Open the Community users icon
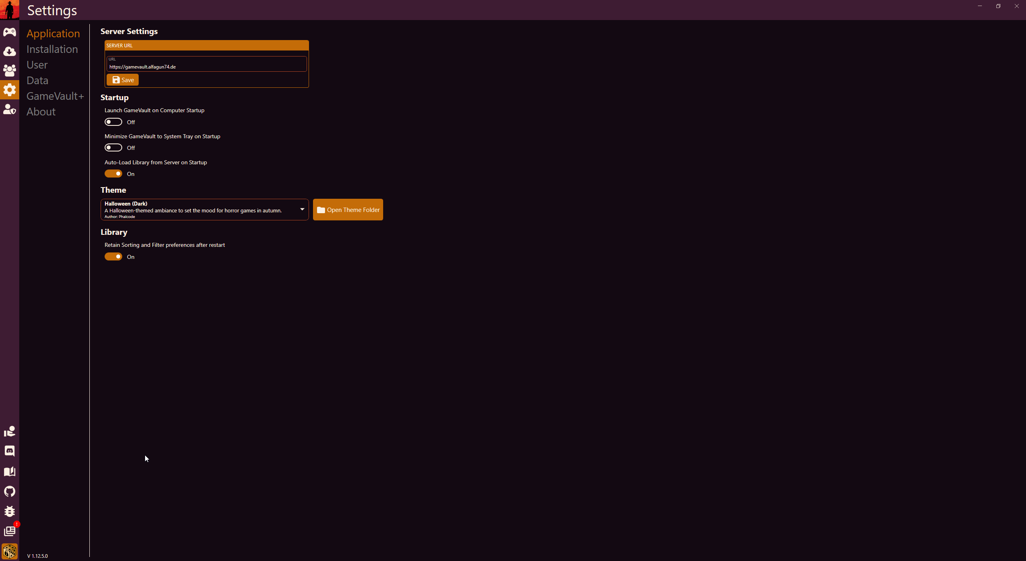The image size is (1026, 561). pyautogui.click(x=10, y=71)
